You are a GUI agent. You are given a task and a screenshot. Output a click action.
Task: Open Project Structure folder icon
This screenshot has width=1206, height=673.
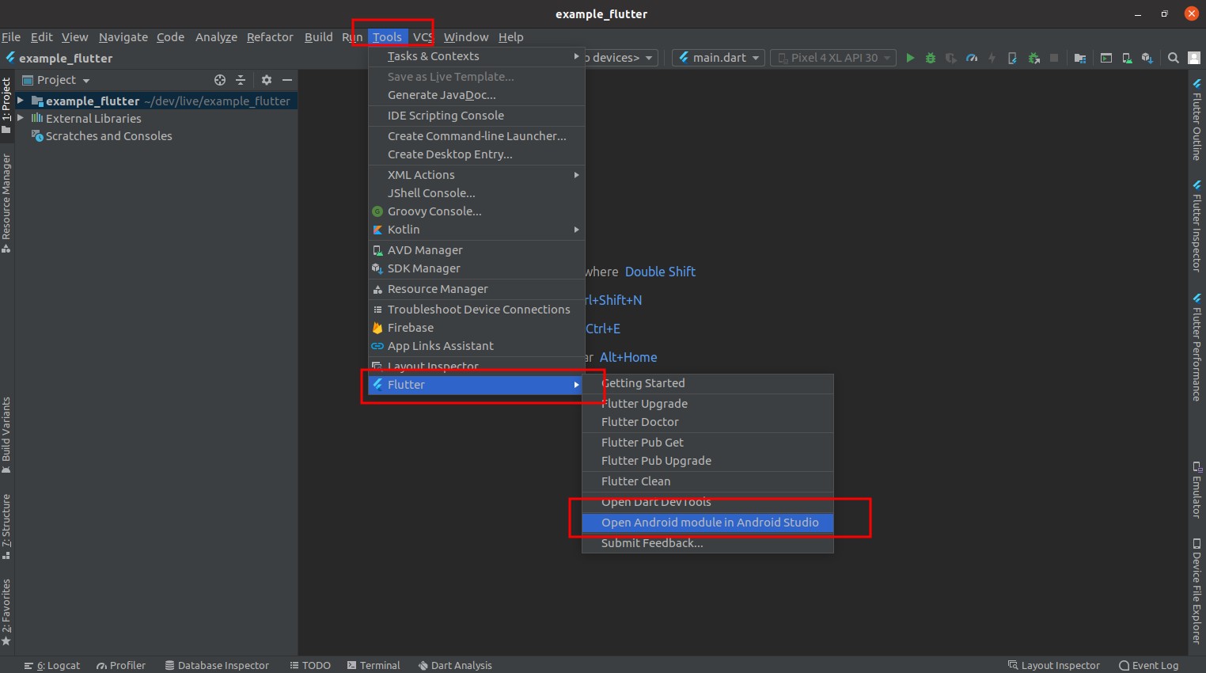(1080, 58)
